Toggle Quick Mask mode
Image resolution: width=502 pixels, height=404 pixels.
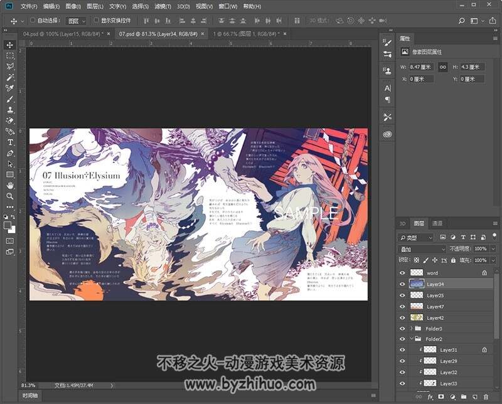[x=10, y=241]
